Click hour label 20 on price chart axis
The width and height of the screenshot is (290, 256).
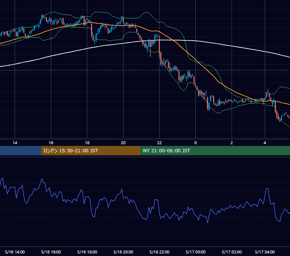click(x=123, y=143)
